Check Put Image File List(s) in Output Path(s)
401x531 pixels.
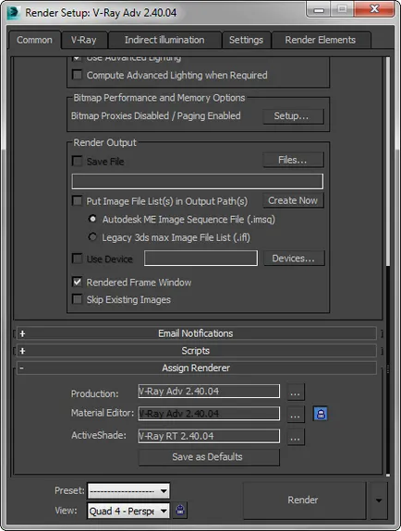78,200
